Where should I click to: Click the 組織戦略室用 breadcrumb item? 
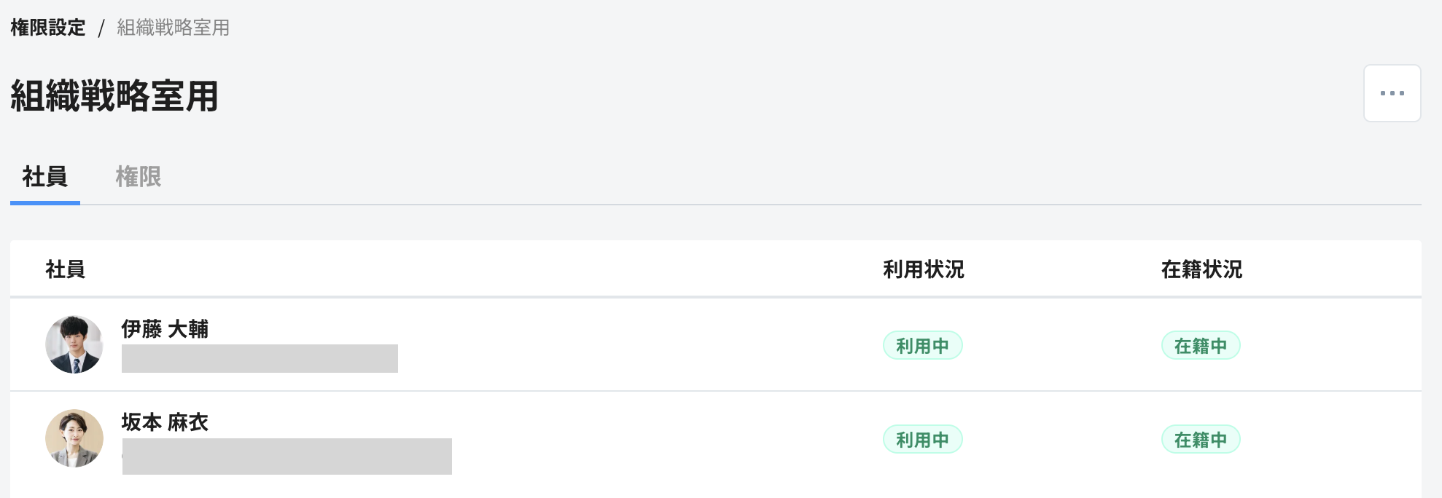click(x=174, y=28)
